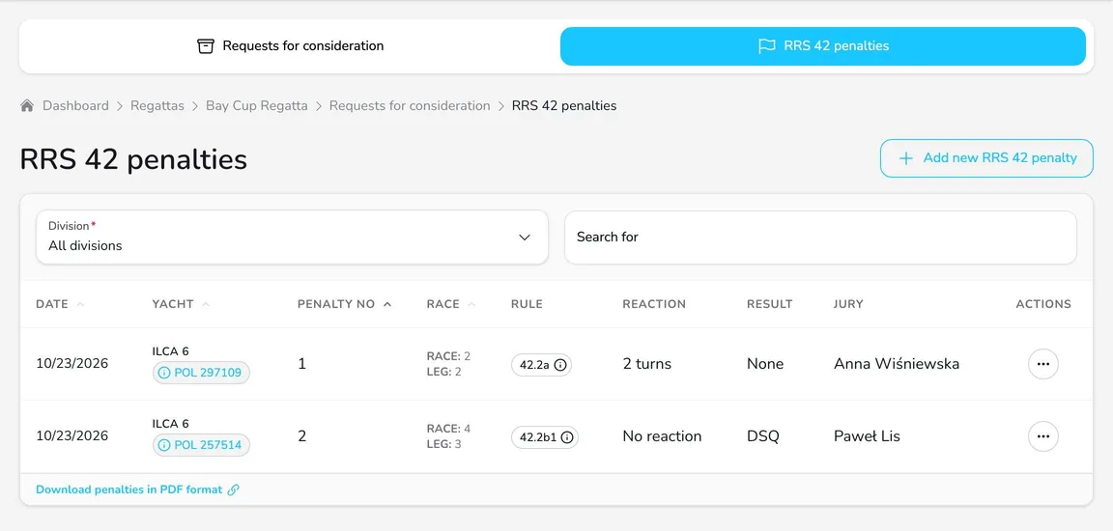Sort table by Race column
Screen dimensions: 1113x531
pyautogui.click(x=451, y=304)
